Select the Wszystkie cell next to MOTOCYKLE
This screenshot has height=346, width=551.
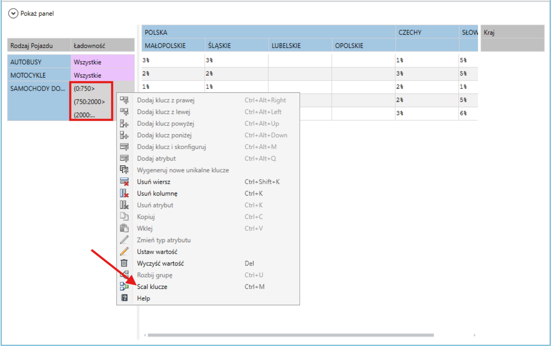102,75
